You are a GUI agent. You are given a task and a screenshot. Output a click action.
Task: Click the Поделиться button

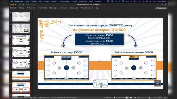161,8
